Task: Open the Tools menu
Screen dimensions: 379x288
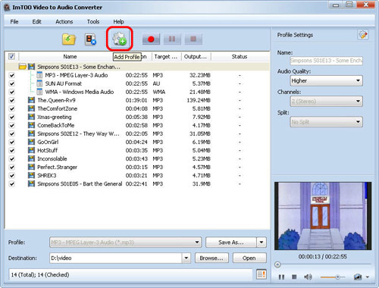Action: coord(93,21)
